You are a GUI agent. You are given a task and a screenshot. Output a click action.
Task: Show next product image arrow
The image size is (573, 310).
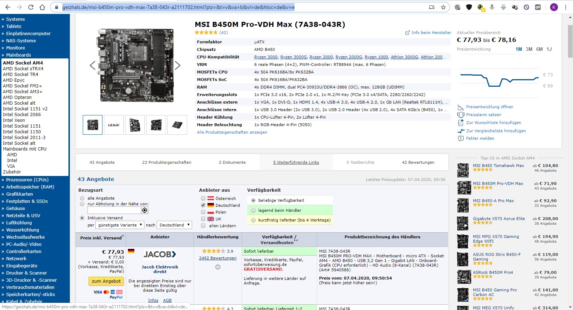point(177,65)
